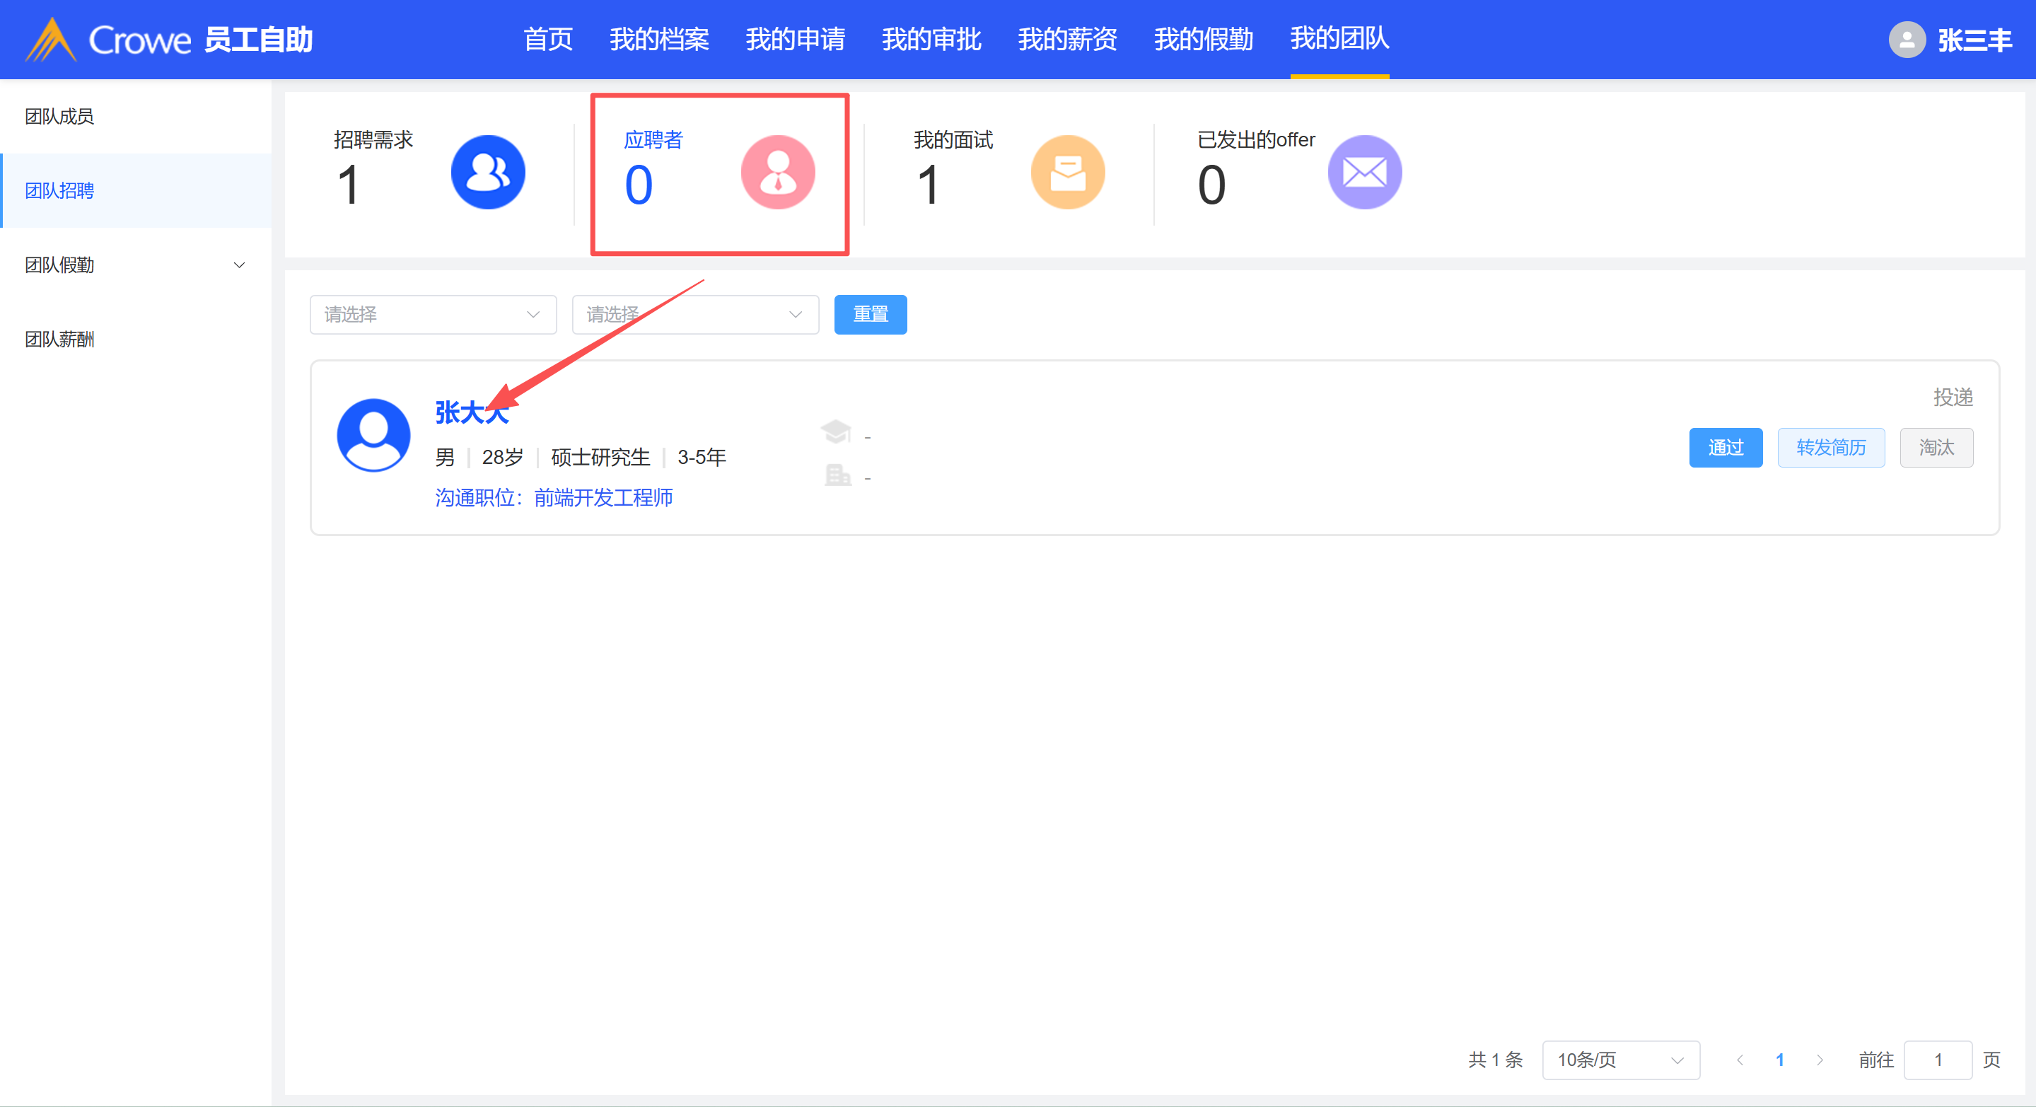2036x1107 pixels.
Task: Select 团队成员 in left sidebar
Action: tap(59, 116)
